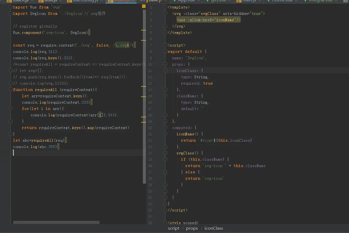The image size is (349, 233).
Task: Click the // let svg=[]; comment line
Action: tap(28, 71)
